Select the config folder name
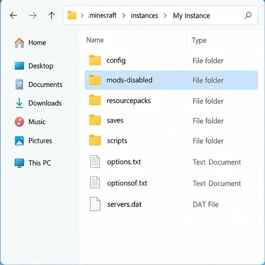The width and height of the screenshot is (265, 265). click(x=116, y=61)
